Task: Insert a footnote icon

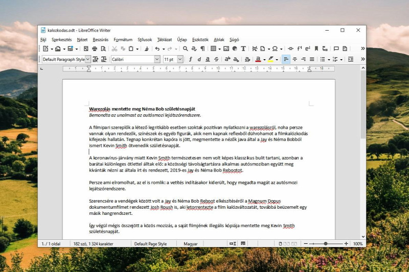Action: (x=300, y=48)
